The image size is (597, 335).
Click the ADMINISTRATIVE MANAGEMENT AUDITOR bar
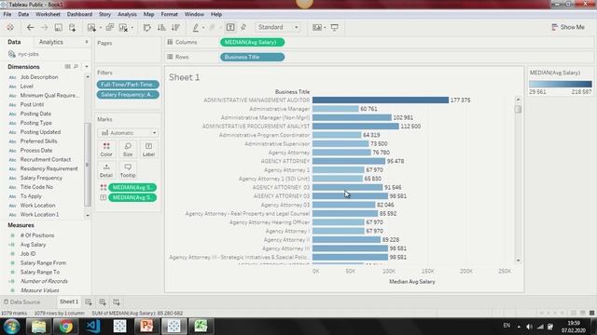pos(381,100)
